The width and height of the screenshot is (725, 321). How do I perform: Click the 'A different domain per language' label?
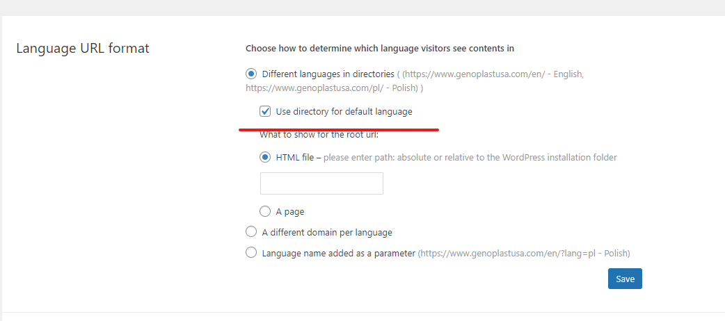pos(327,232)
